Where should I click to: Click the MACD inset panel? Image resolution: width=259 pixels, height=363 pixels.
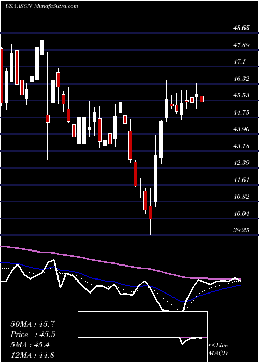tap(142, 337)
